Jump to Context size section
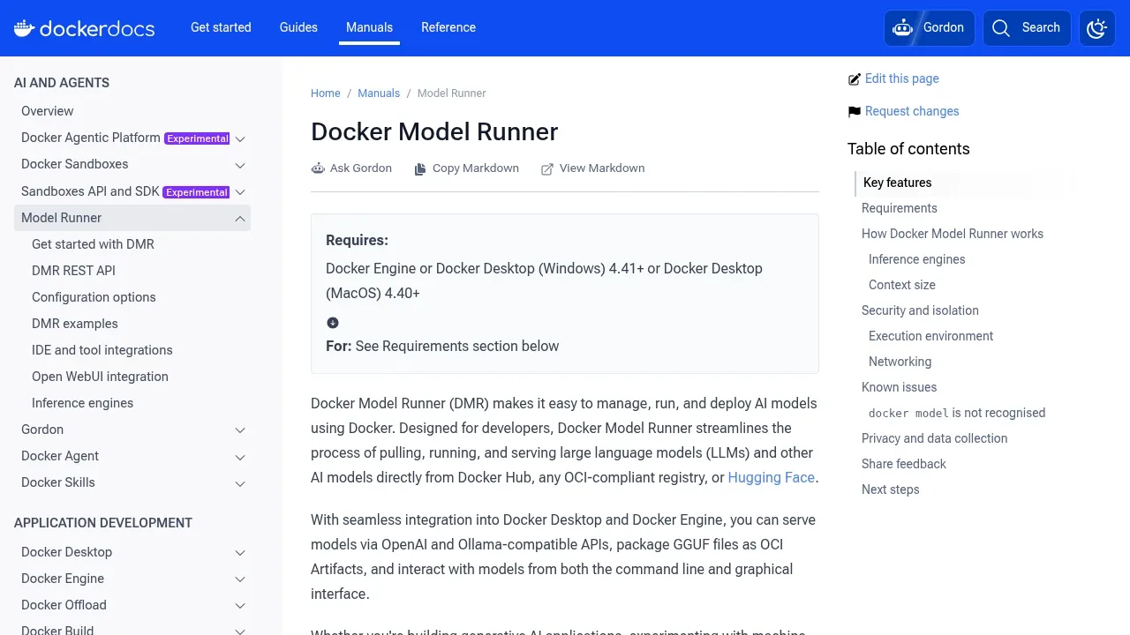The height and width of the screenshot is (635, 1130). [902, 285]
